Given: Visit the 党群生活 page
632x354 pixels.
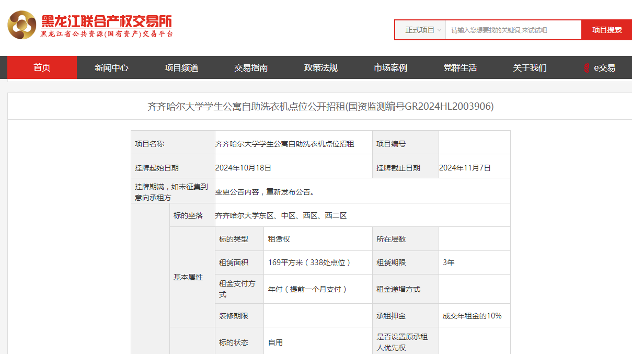Looking at the screenshot, I should pyautogui.click(x=460, y=68).
